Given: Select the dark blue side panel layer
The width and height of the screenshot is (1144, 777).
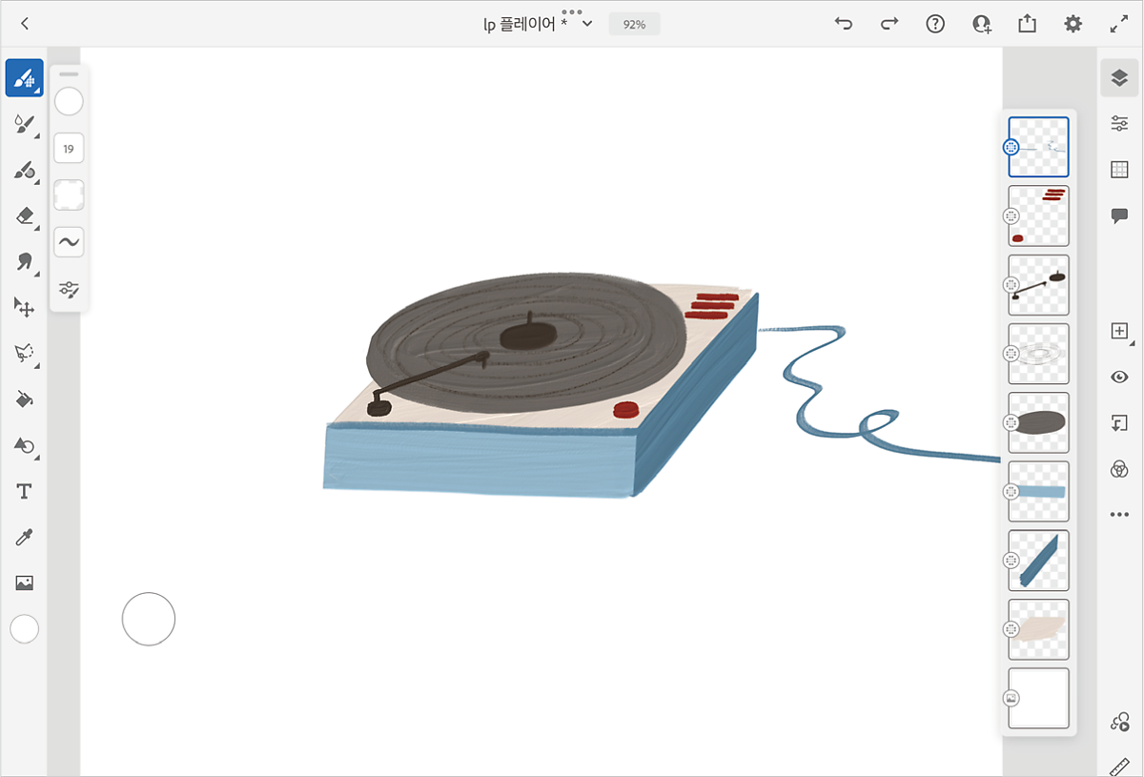Looking at the screenshot, I should pyautogui.click(x=1039, y=561).
